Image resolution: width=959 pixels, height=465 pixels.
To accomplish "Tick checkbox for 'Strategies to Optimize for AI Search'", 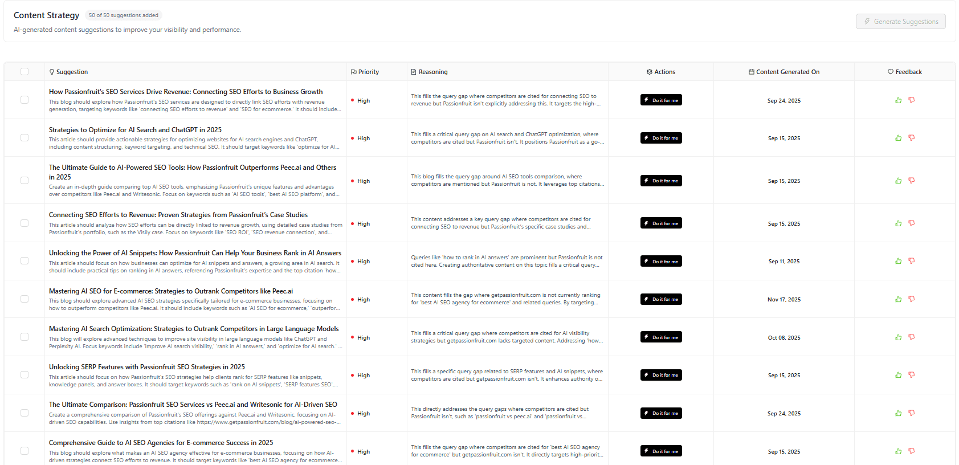I will 25,138.
